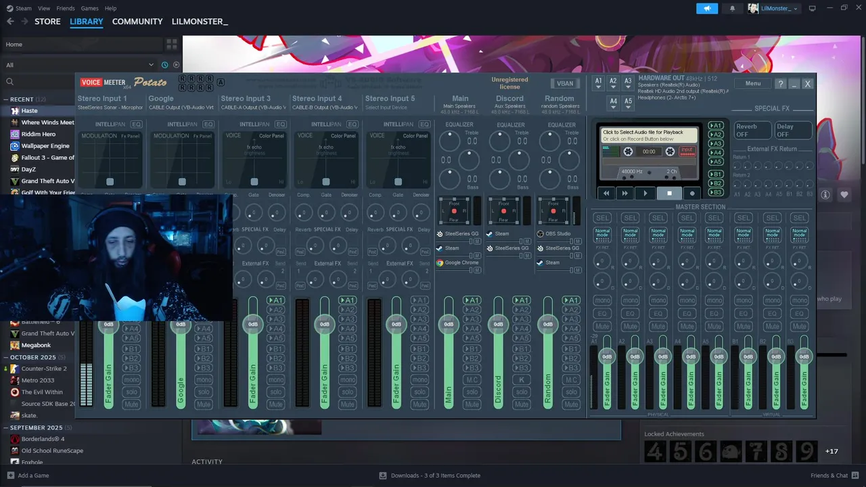
Task: Switch to the STORE tab
Action: 47,22
